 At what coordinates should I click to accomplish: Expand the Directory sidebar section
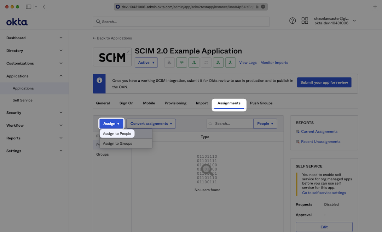coord(34,51)
